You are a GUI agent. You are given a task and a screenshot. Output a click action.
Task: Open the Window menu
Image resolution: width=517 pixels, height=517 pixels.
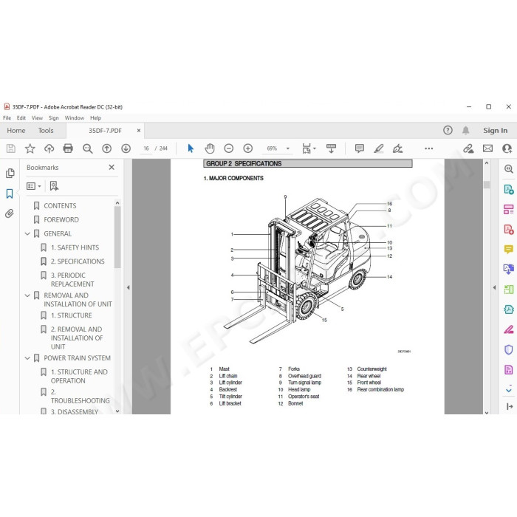click(74, 117)
